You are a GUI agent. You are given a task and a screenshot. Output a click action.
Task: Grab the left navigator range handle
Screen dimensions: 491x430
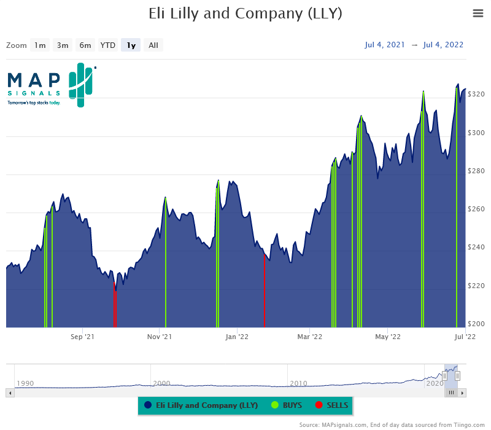[x=444, y=376]
